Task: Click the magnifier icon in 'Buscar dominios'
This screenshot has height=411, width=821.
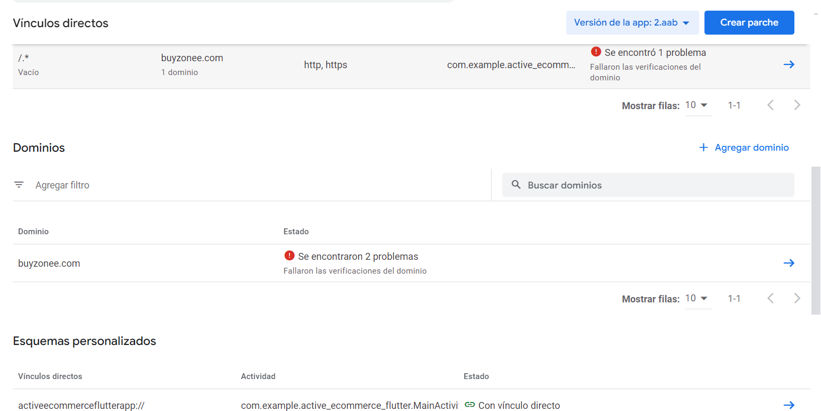Action: click(x=516, y=185)
